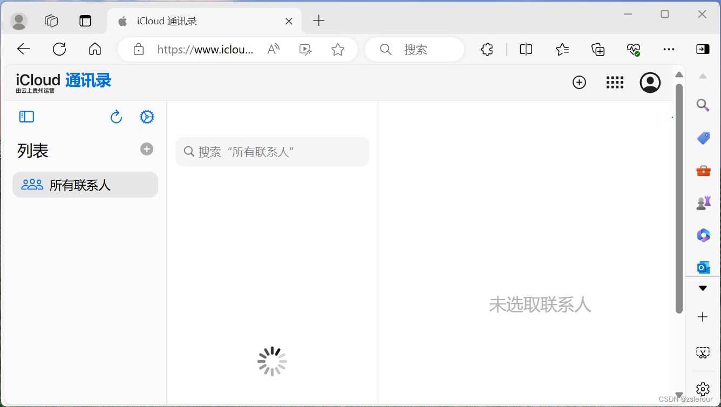
Task: Maximize the Edge browser window
Action: [x=665, y=14]
